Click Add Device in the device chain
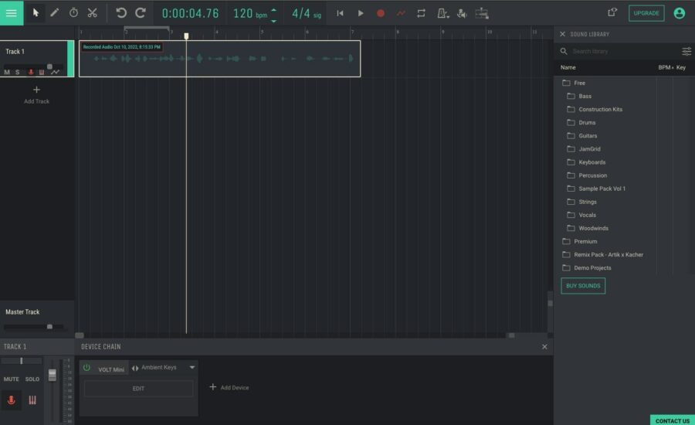The height and width of the screenshot is (425, 695). 229,387
